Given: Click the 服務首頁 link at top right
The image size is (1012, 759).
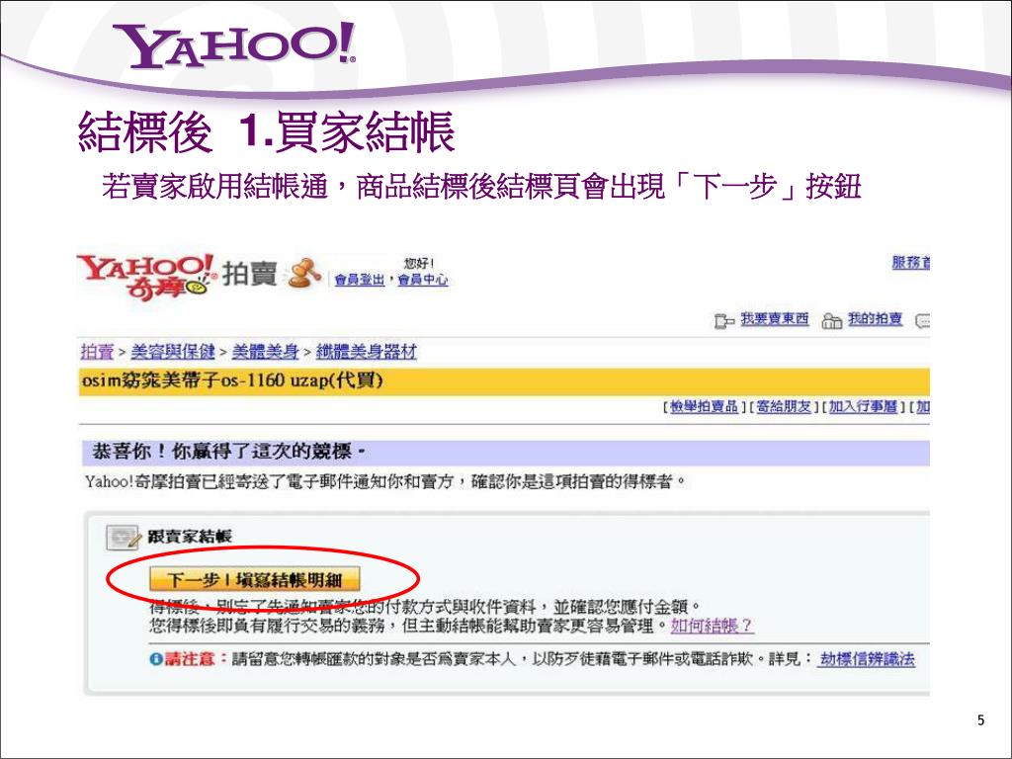Looking at the screenshot, I should click(910, 263).
